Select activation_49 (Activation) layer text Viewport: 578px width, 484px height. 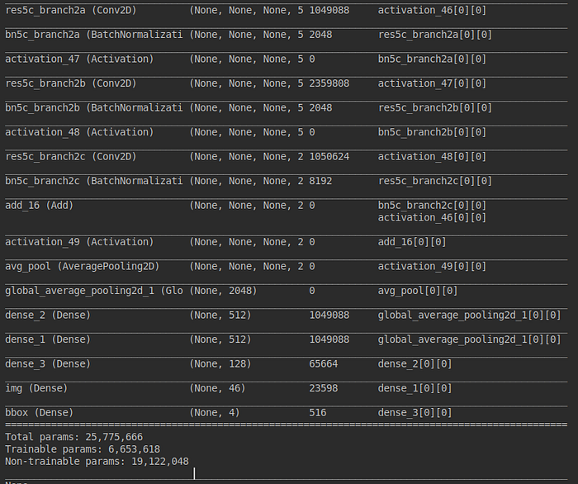pos(79,242)
